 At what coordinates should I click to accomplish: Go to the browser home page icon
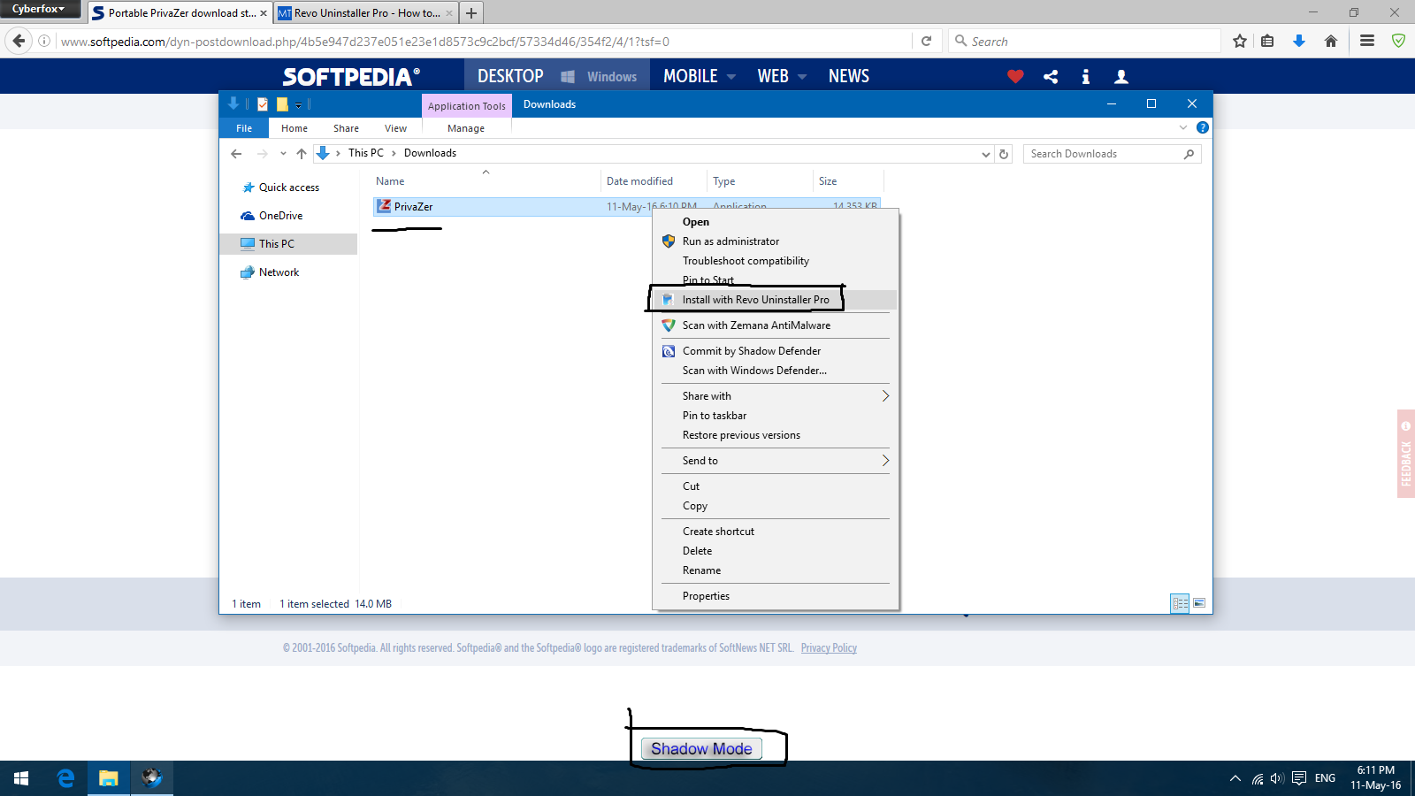pyautogui.click(x=1331, y=41)
